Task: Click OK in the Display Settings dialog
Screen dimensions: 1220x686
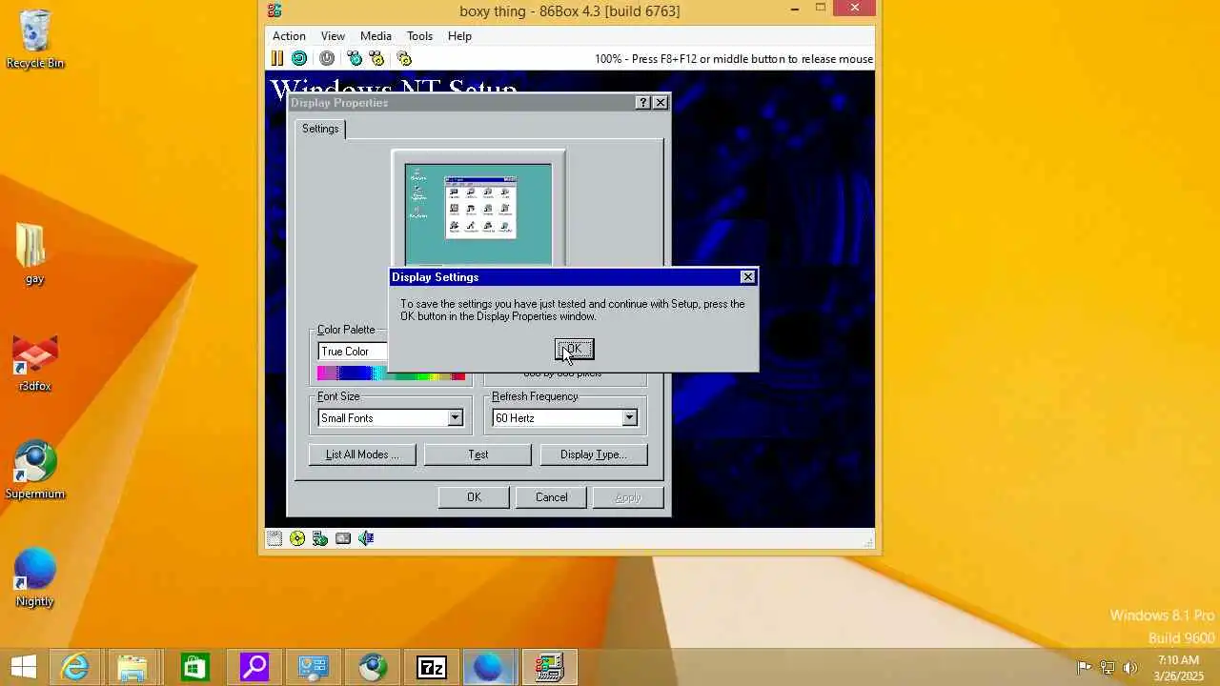Action: tap(574, 350)
